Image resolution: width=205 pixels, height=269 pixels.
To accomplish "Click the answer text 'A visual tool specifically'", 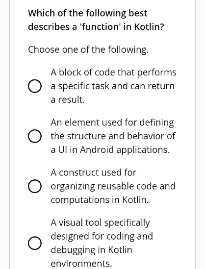I will click(100, 223).
